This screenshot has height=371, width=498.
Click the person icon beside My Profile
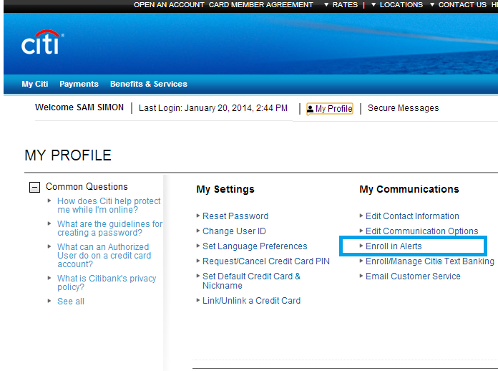(x=311, y=109)
